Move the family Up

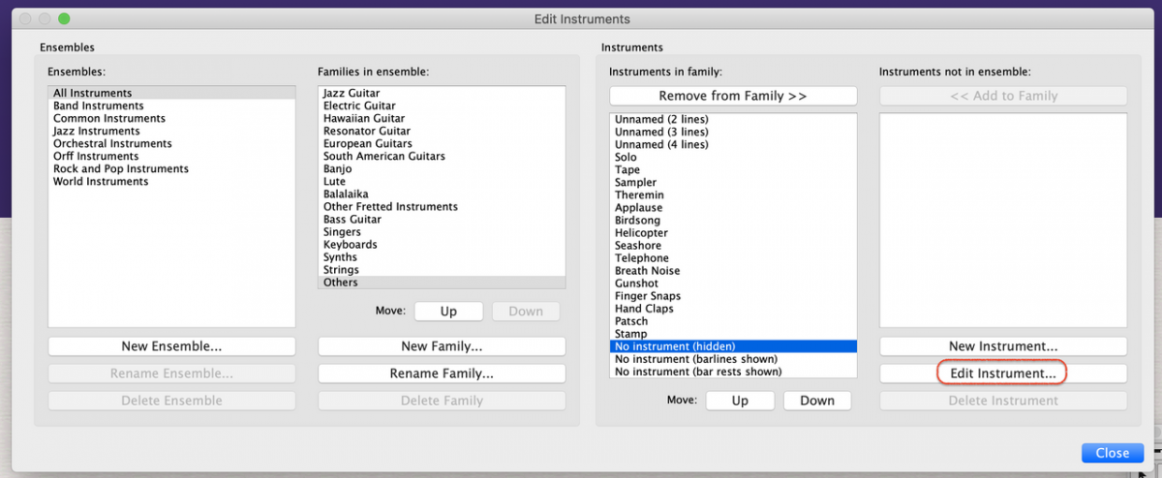click(x=448, y=312)
